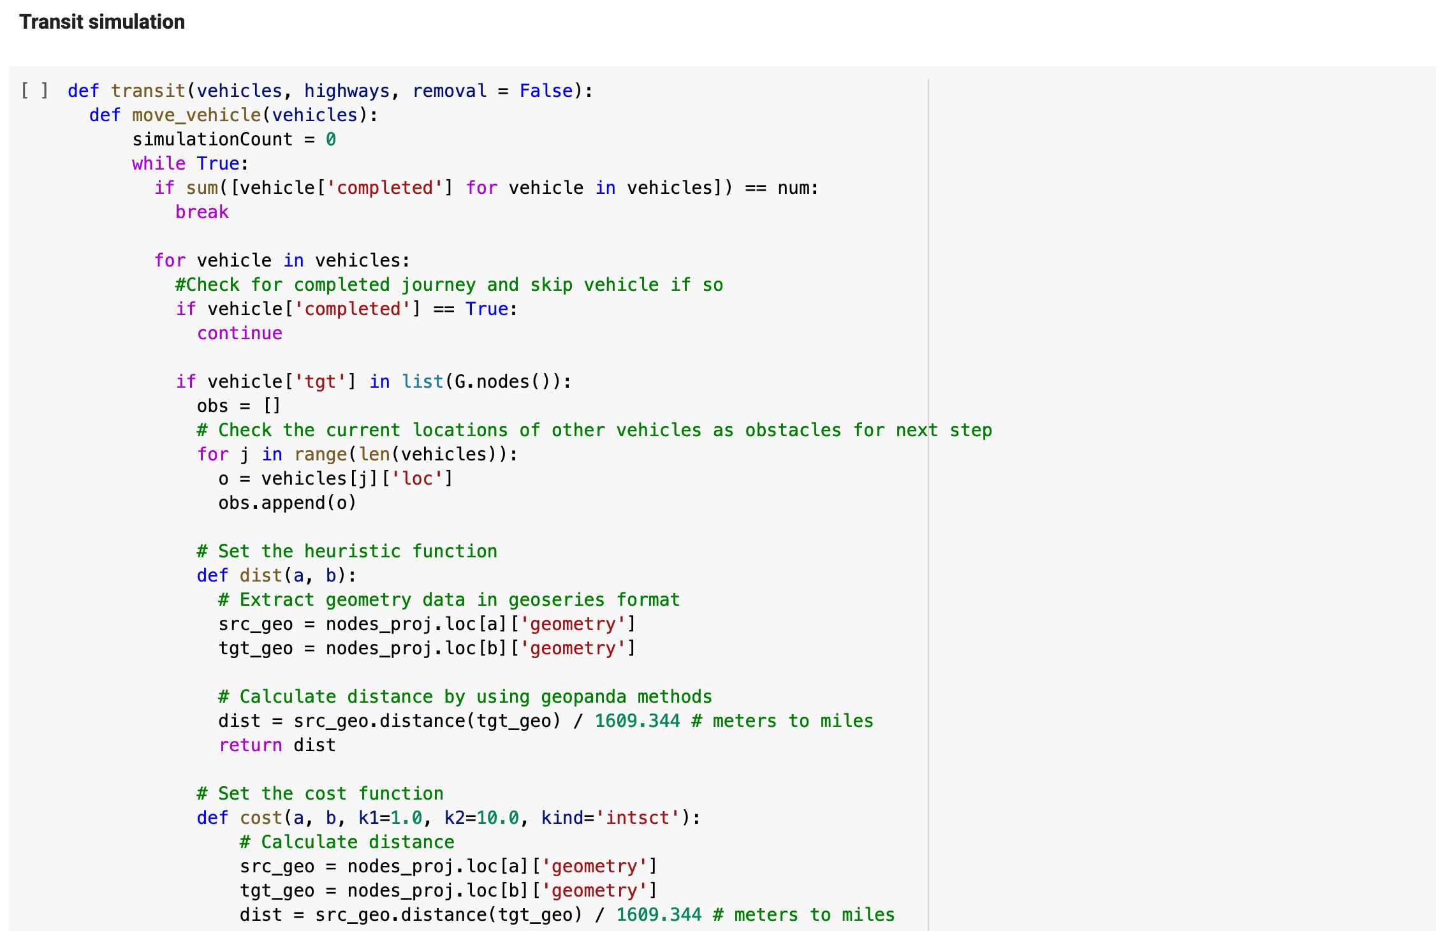Click 'def transit(vehicles, highways, removal = False):' line
Viewport: 1436px width, 931px height.
(330, 91)
